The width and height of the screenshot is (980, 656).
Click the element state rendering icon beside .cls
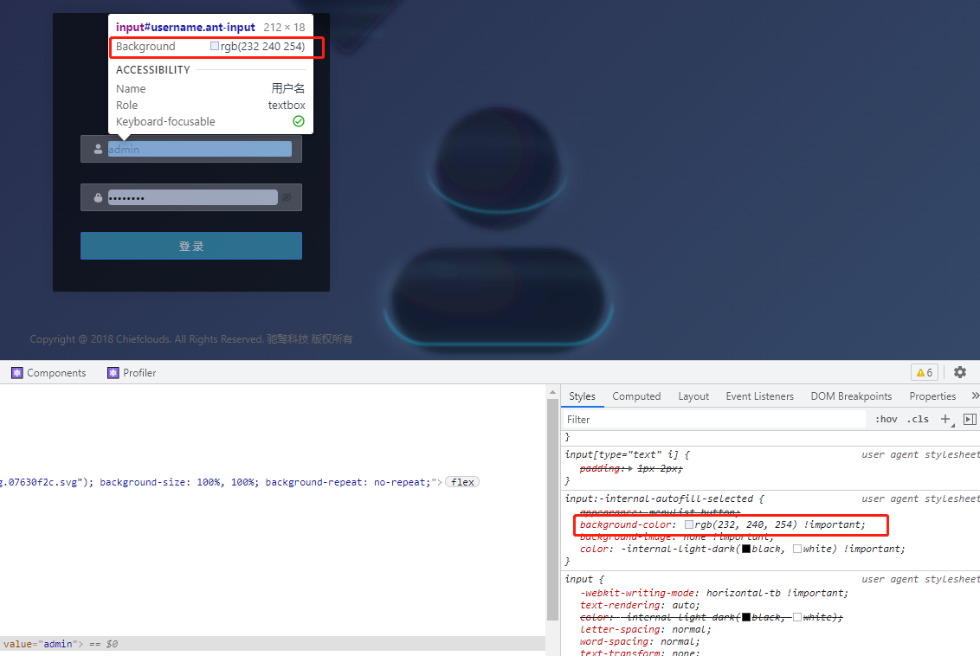point(970,419)
